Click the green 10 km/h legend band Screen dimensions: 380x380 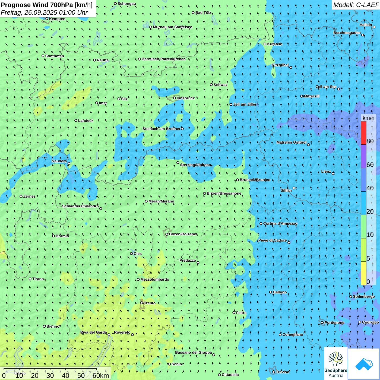(x=363, y=227)
